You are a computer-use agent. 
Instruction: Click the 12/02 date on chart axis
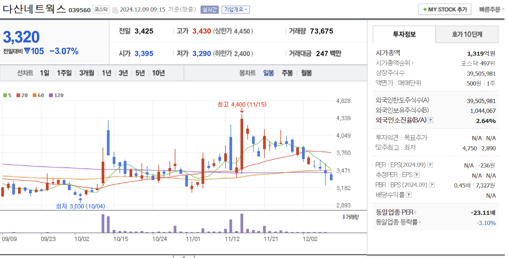(x=310, y=239)
